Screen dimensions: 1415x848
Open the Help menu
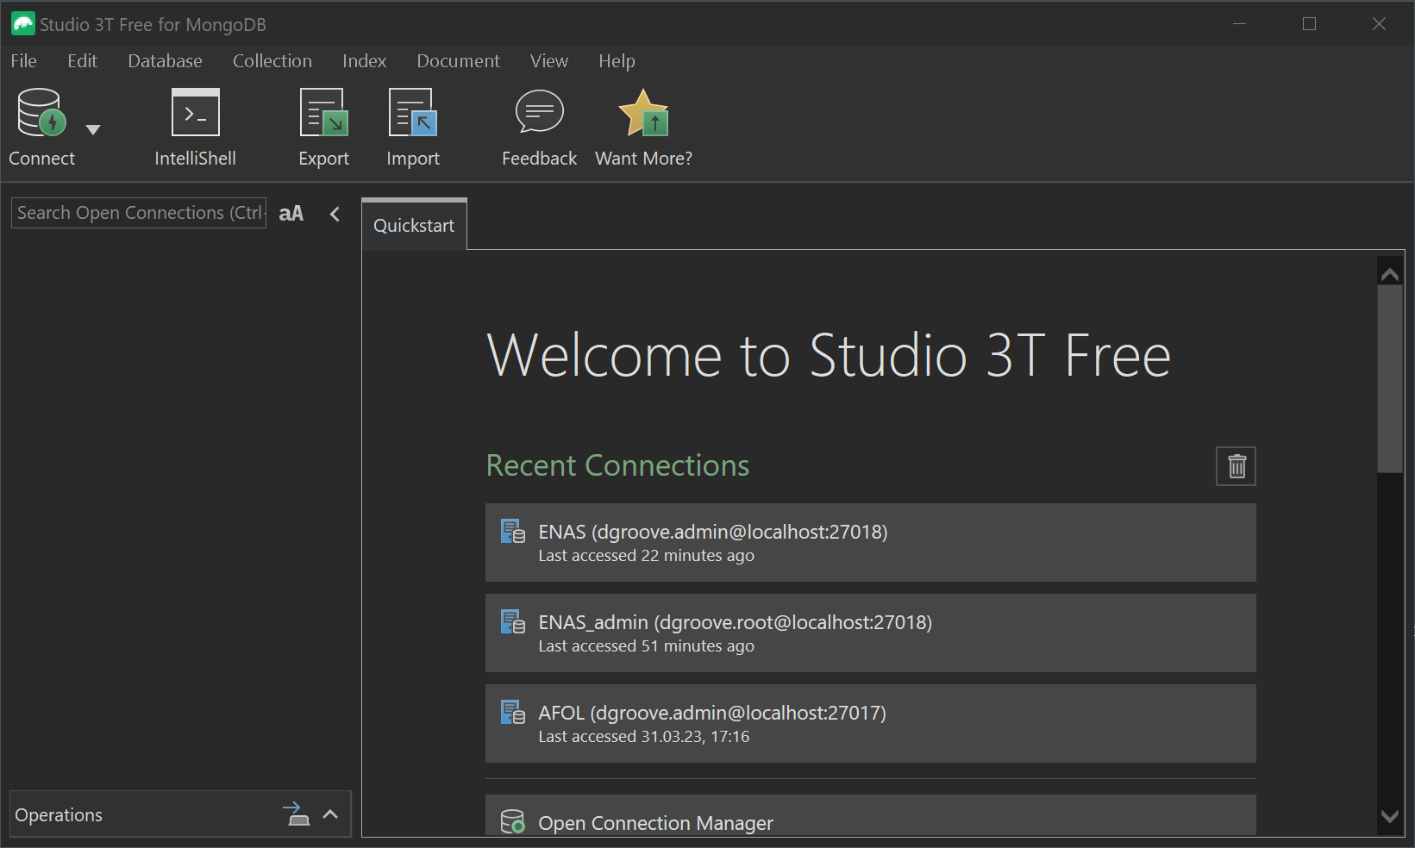pos(617,61)
